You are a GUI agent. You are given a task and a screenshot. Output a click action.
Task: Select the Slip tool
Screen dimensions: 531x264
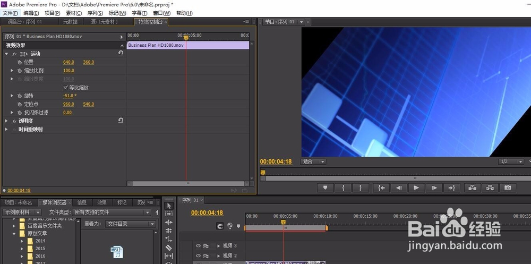(169, 256)
